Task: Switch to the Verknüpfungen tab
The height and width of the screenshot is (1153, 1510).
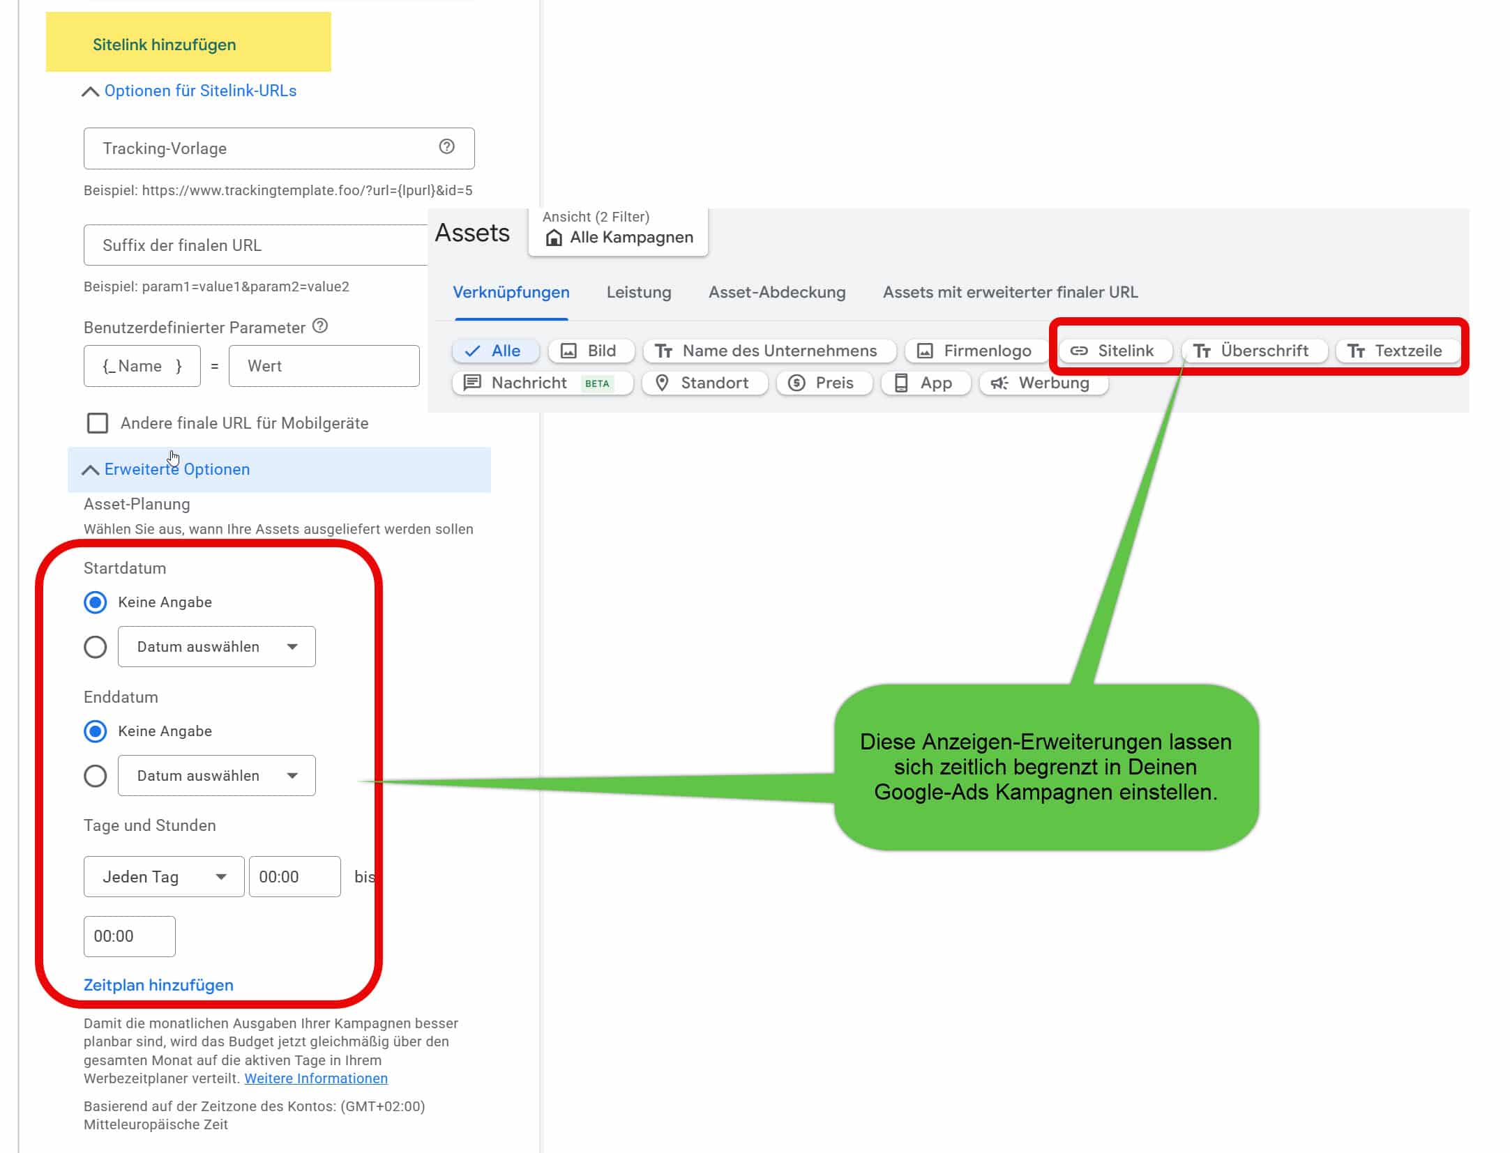Action: 511,293
